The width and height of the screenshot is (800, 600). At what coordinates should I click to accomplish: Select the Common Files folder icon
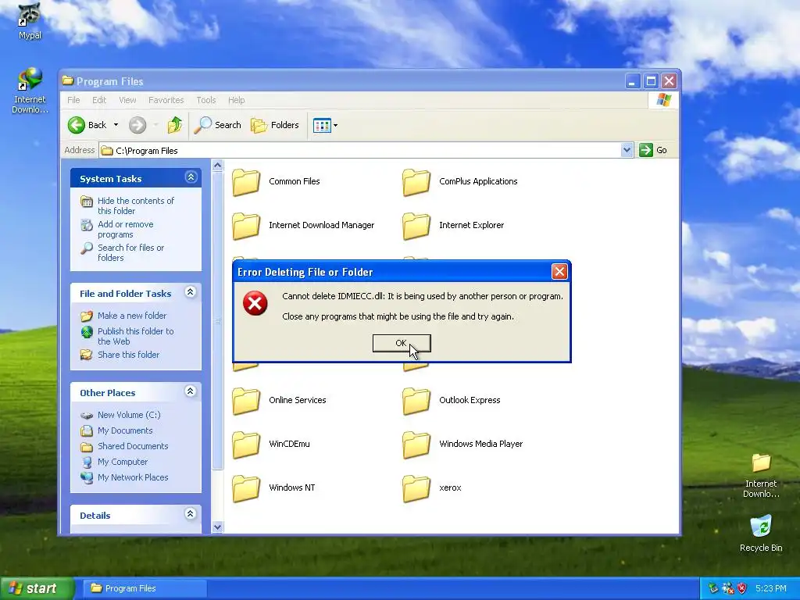(x=246, y=182)
